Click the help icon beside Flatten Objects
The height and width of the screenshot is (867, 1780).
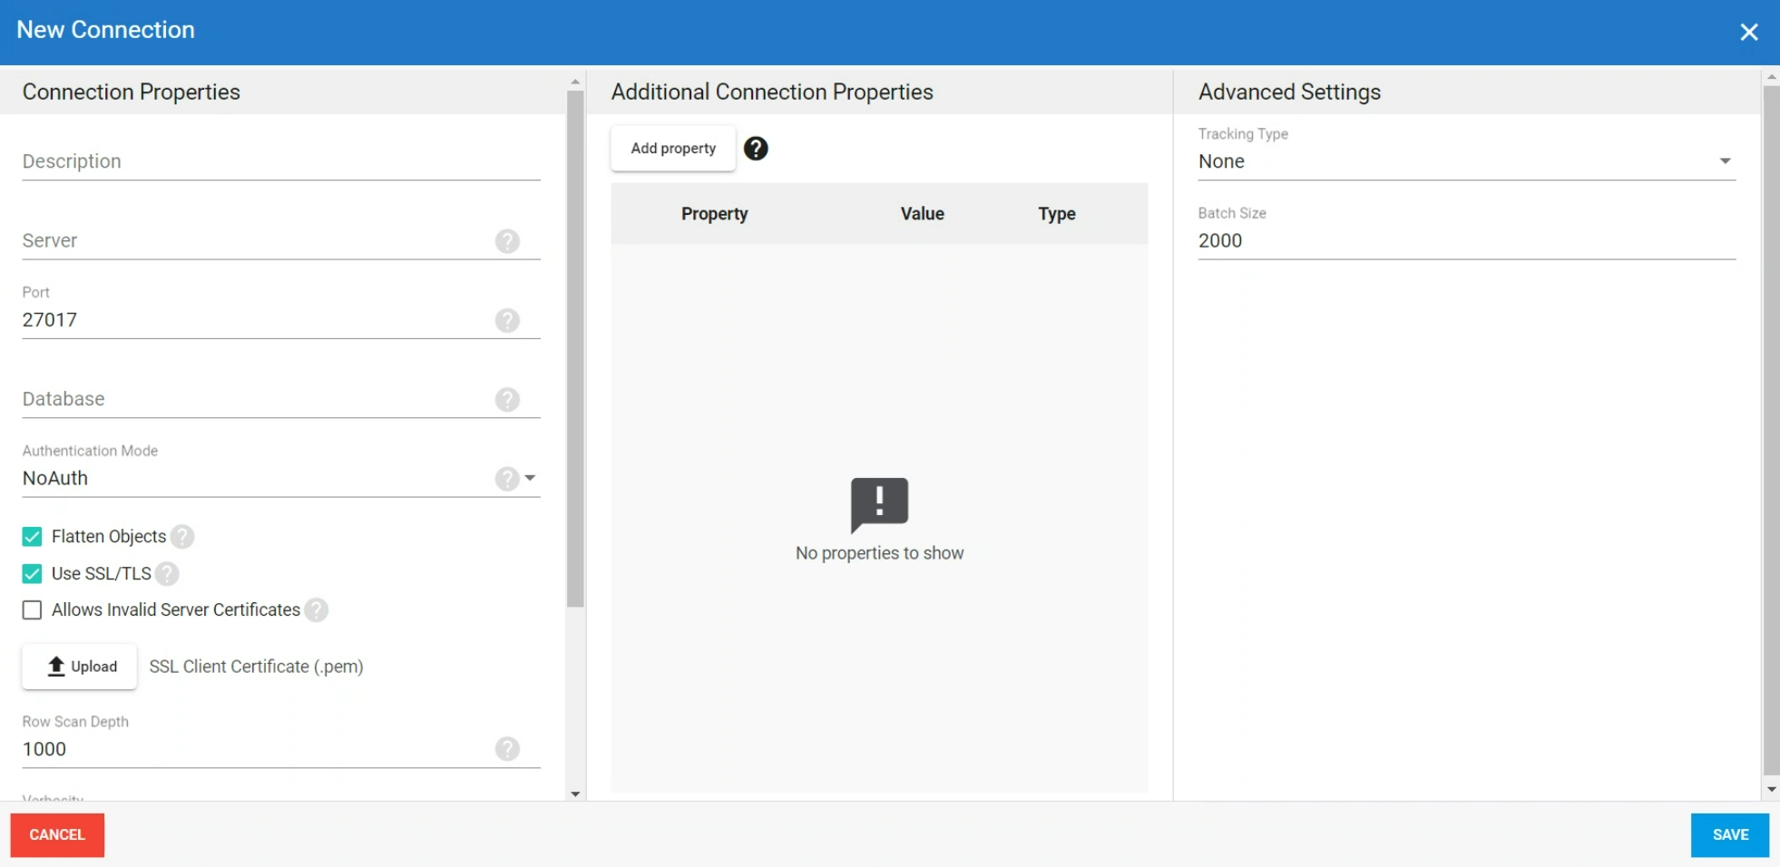coord(181,537)
